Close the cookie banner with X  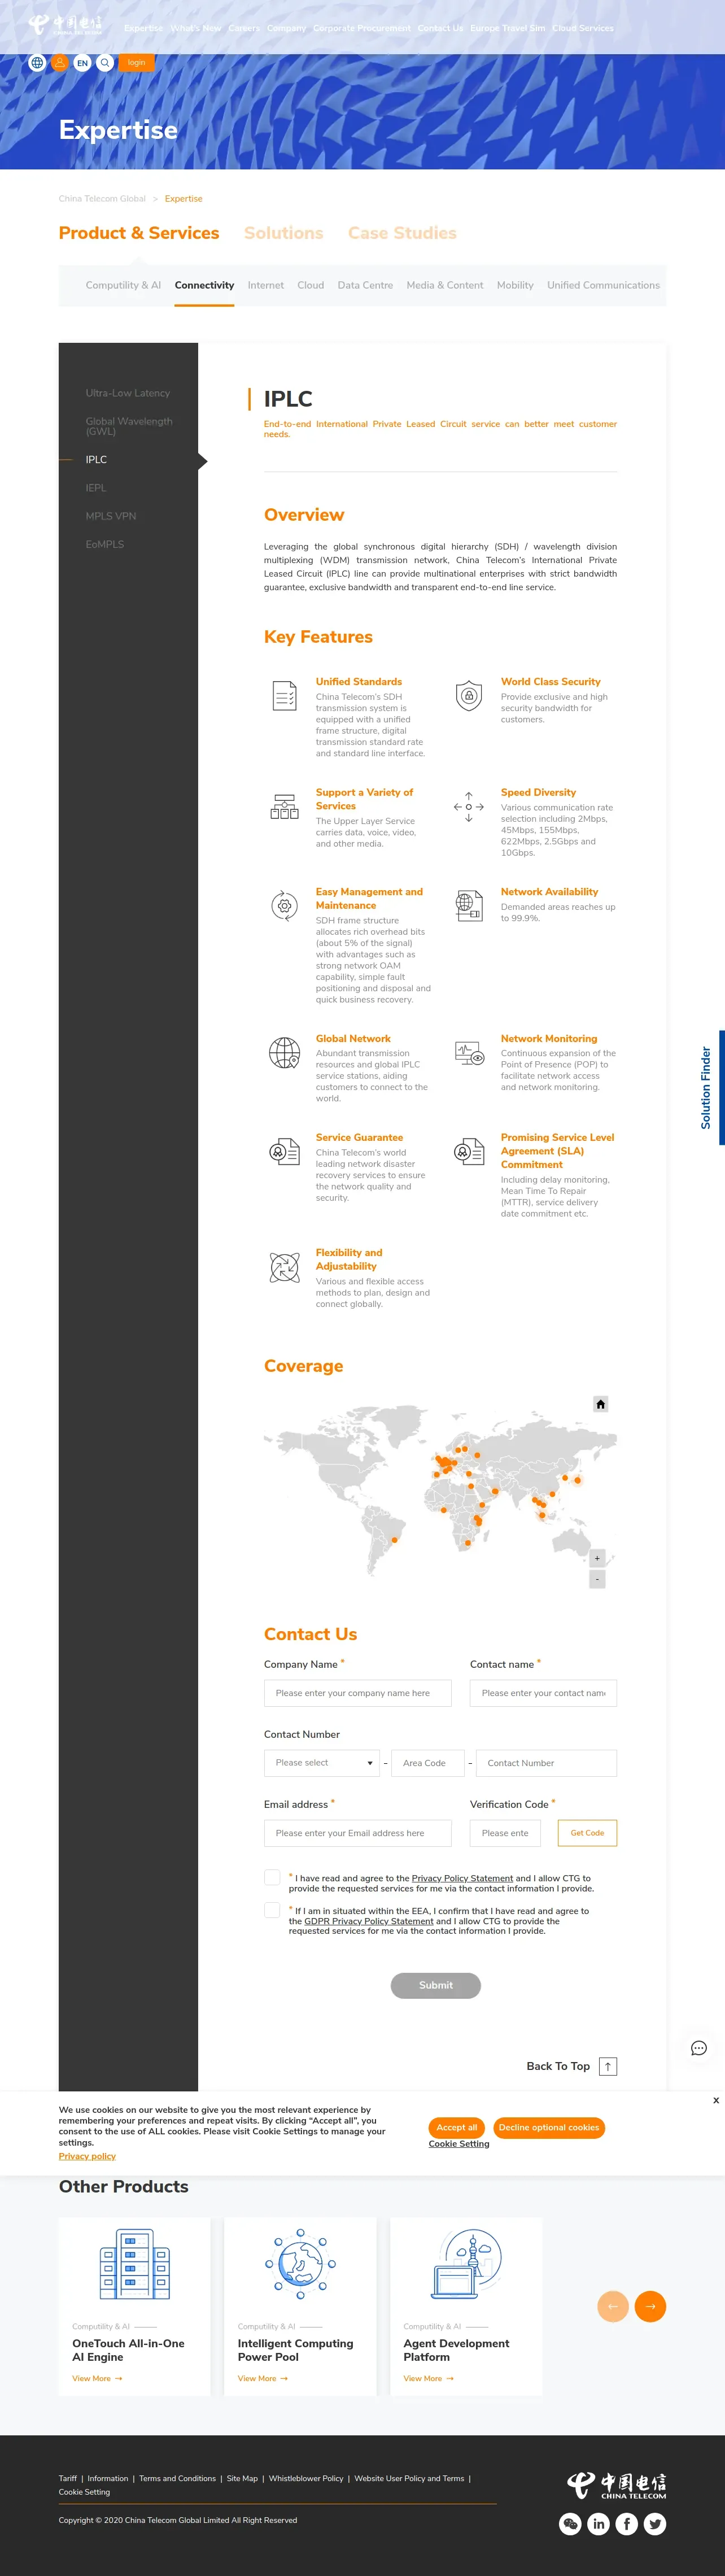point(716,2100)
